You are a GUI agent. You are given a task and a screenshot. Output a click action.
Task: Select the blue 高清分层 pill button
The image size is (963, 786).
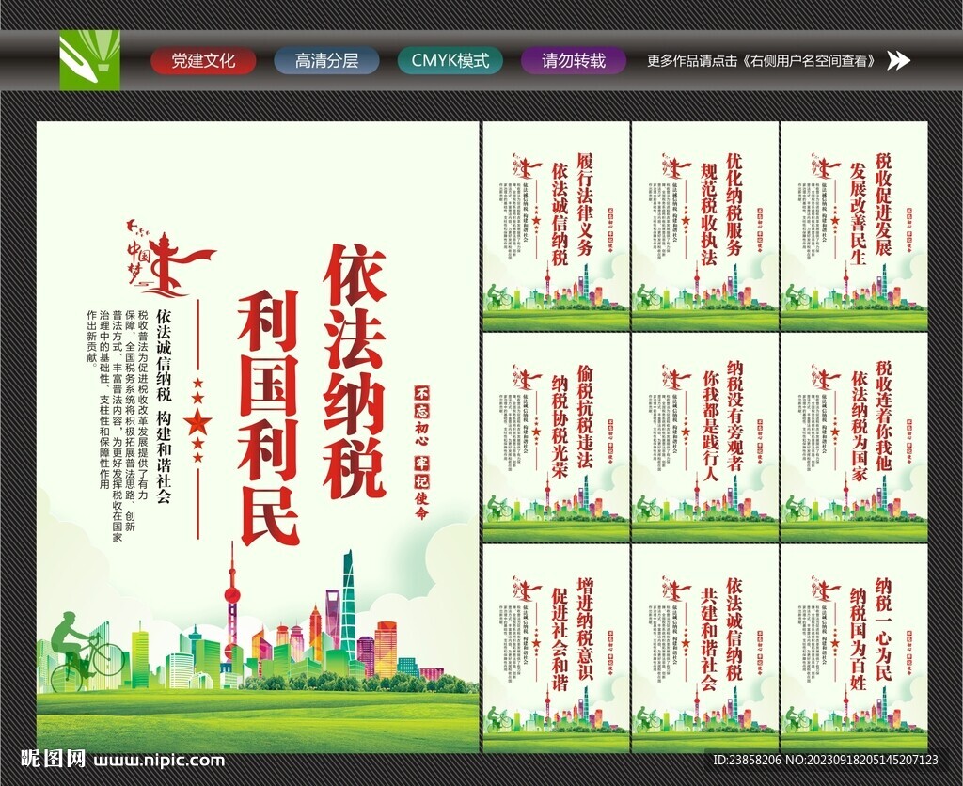point(326,61)
